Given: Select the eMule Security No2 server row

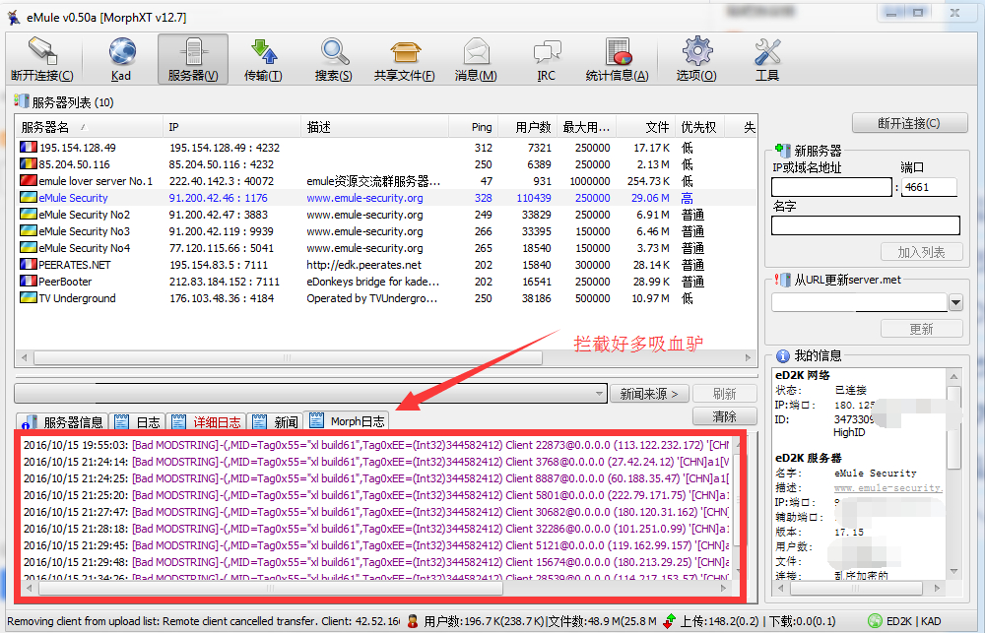Looking at the screenshot, I should [386, 215].
